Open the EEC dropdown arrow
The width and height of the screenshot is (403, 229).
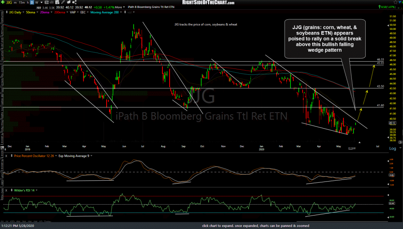click(88, 12)
